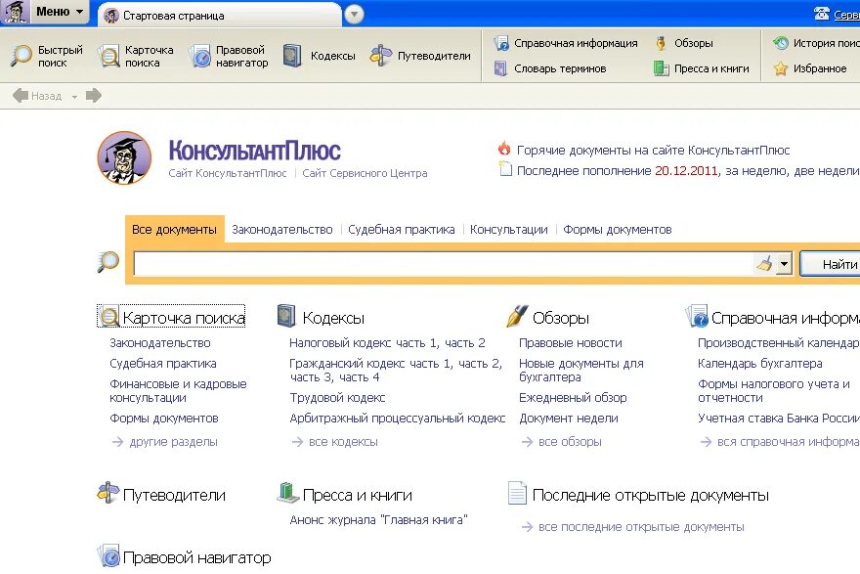Click Обзоры toolbar icon

coord(661,43)
